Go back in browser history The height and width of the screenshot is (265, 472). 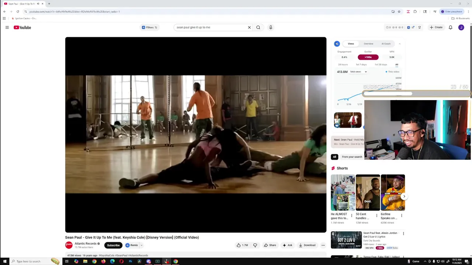point(4,11)
